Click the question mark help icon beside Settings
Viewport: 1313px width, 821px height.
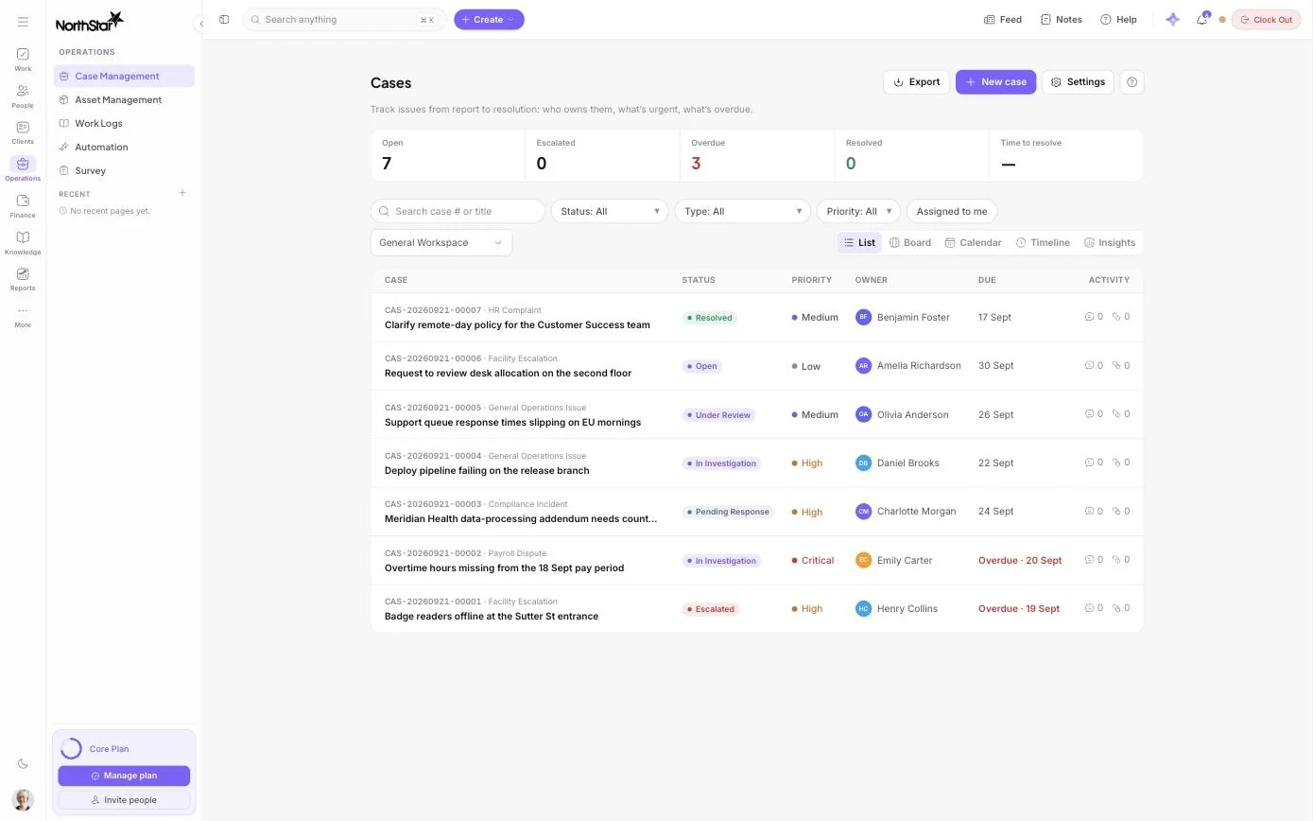click(x=1132, y=82)
